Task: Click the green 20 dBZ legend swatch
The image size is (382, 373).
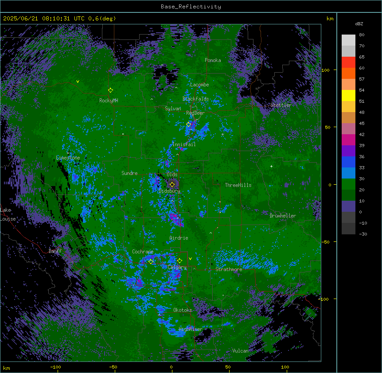Action: [348, 184]
